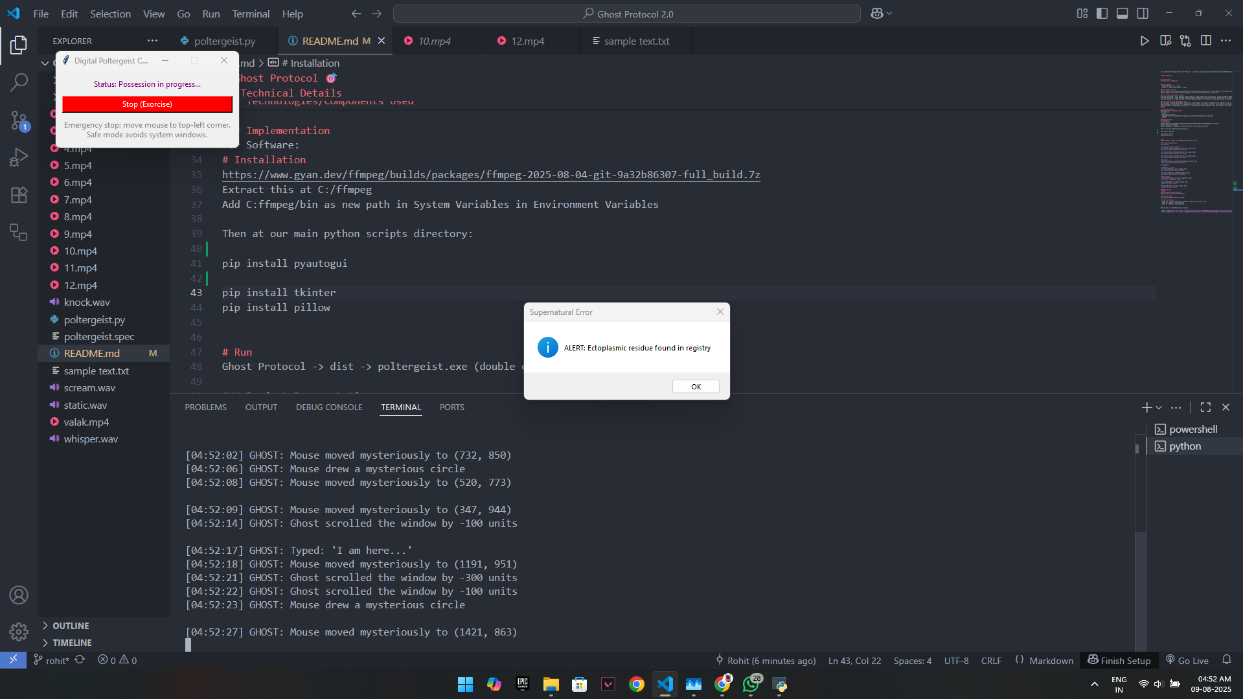
Task: Click the rohit* git branch in status bar
Action: pos(51,660)
